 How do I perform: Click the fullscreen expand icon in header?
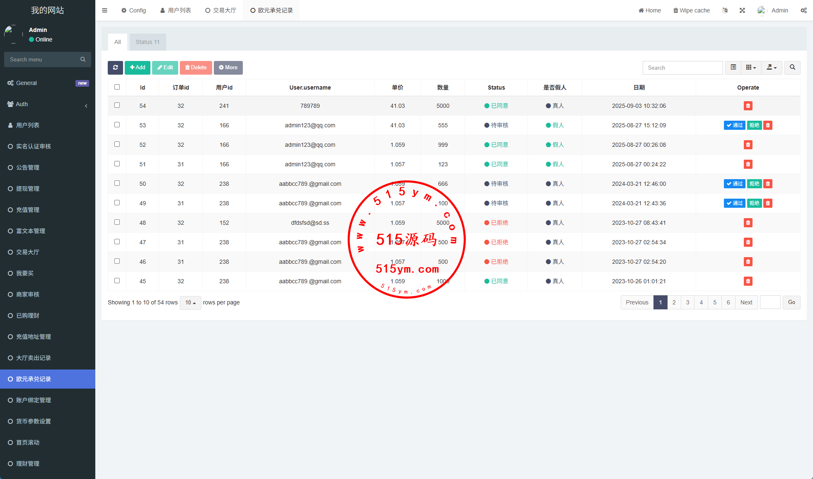742,10
